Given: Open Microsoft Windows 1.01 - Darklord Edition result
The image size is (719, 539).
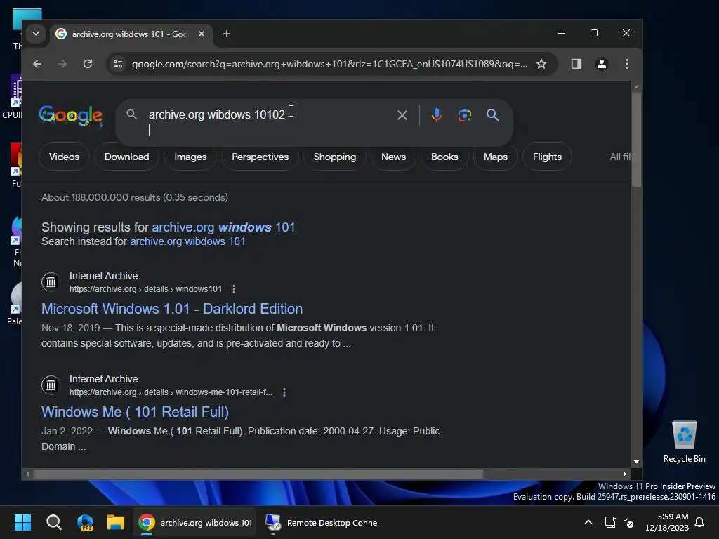Looking at the screenshot, I should [x=172, y=309].
